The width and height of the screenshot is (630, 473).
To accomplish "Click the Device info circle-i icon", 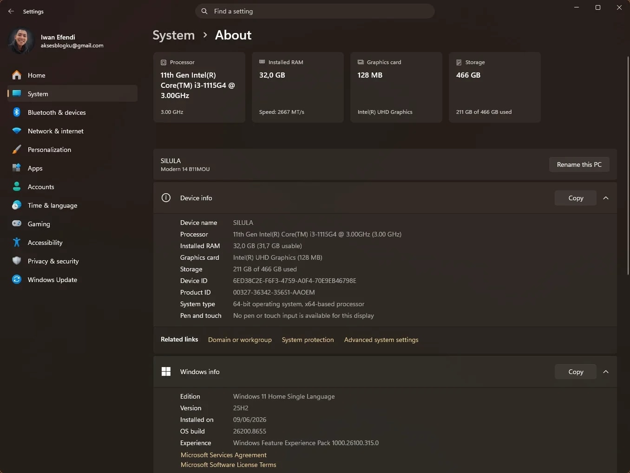I will click(x=166, y=198).
